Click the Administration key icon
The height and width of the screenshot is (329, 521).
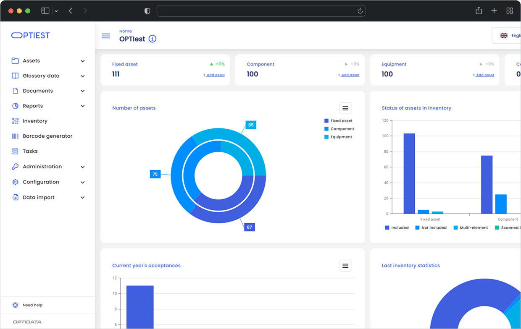point(15,167)
